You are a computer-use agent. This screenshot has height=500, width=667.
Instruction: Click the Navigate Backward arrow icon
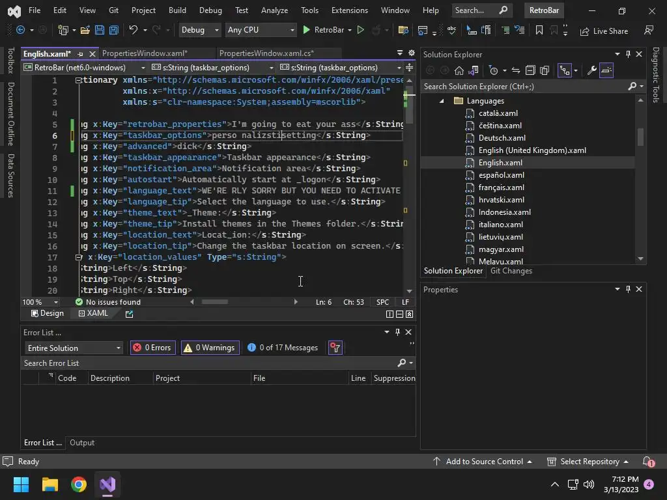(20, 30)
